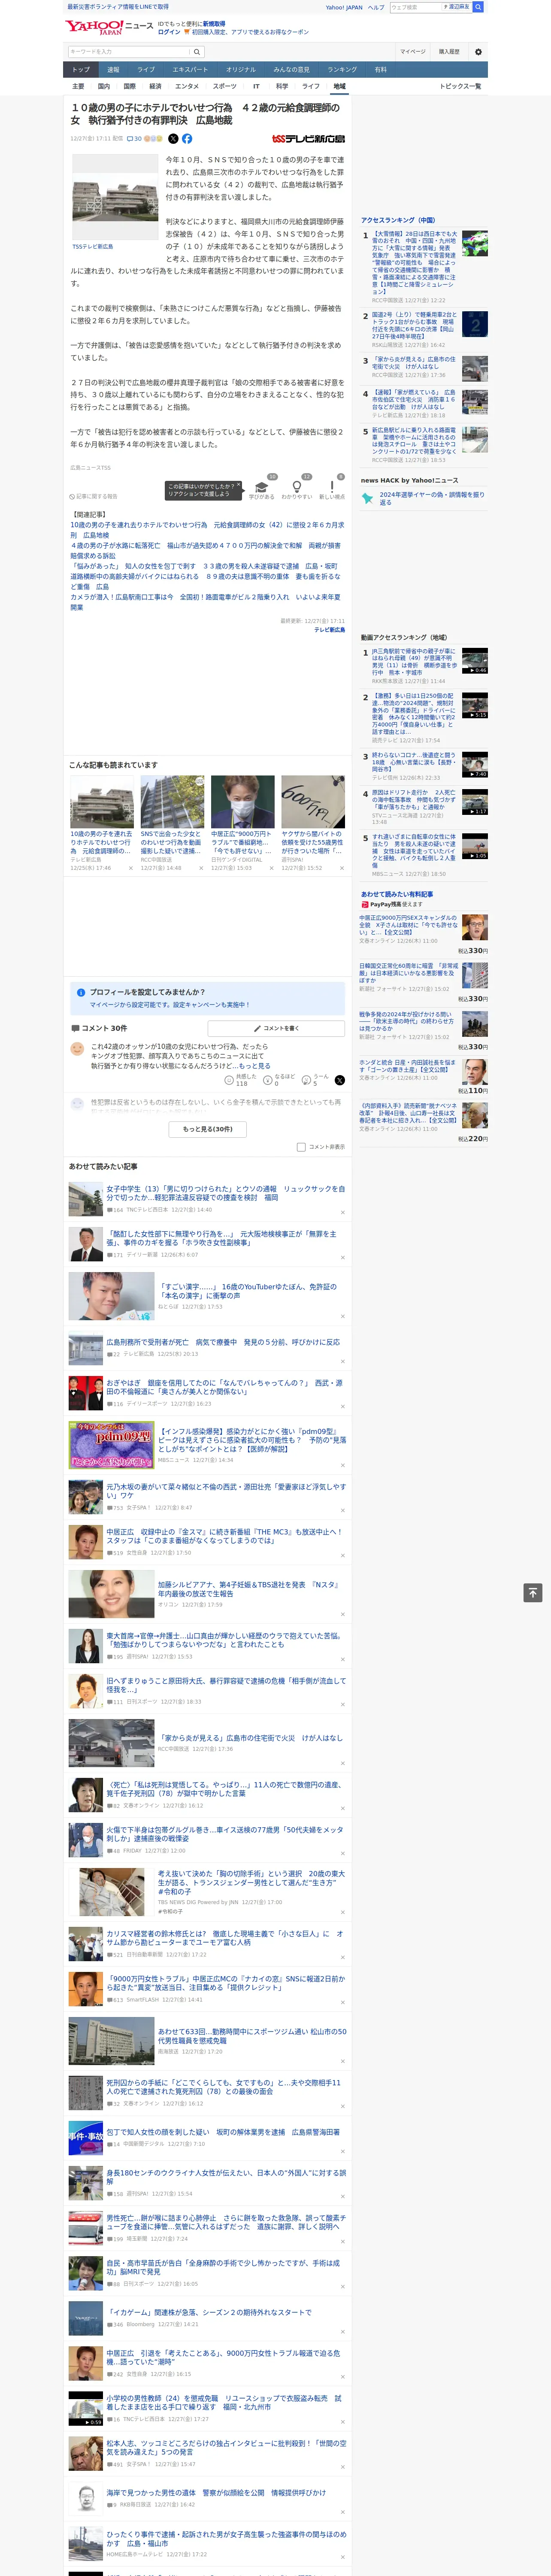The width and height of the screenshot is (551, 2576).
Task: Dismiss the SNSで出会った少女 card X
Action: point(201,868)
